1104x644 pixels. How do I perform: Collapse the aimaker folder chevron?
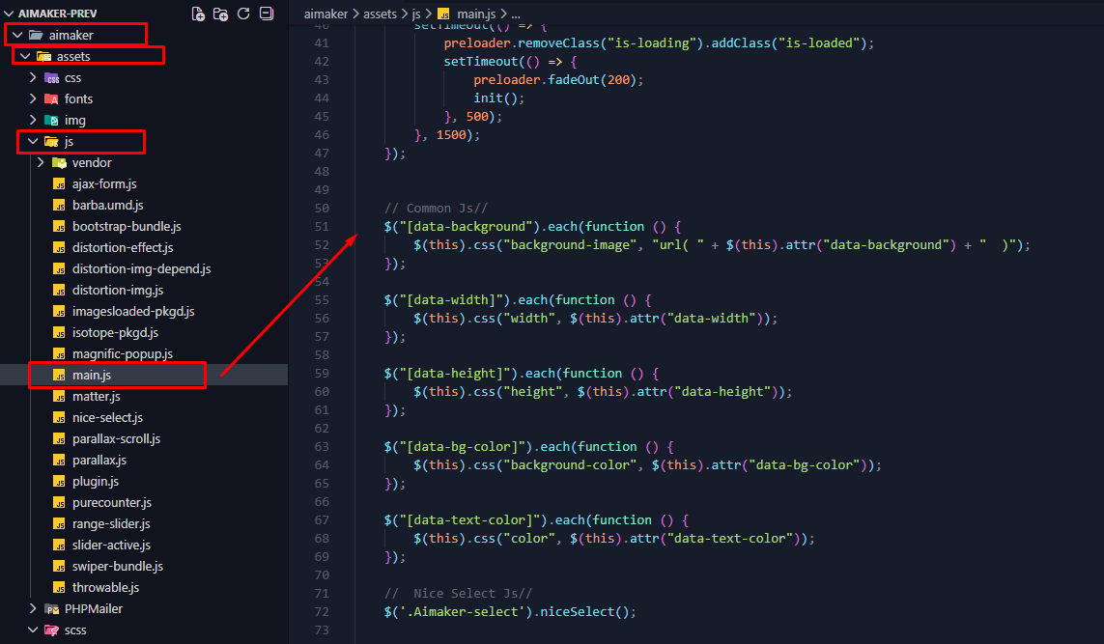pyautogui.click(x=16, y=36)
